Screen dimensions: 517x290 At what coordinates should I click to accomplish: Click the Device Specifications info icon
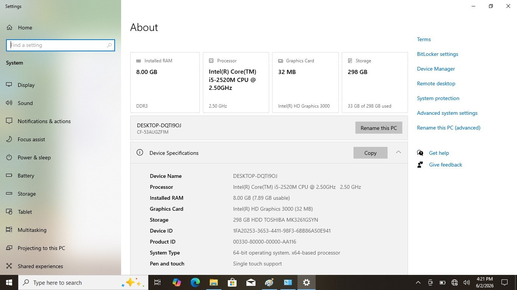coord(140,153)
